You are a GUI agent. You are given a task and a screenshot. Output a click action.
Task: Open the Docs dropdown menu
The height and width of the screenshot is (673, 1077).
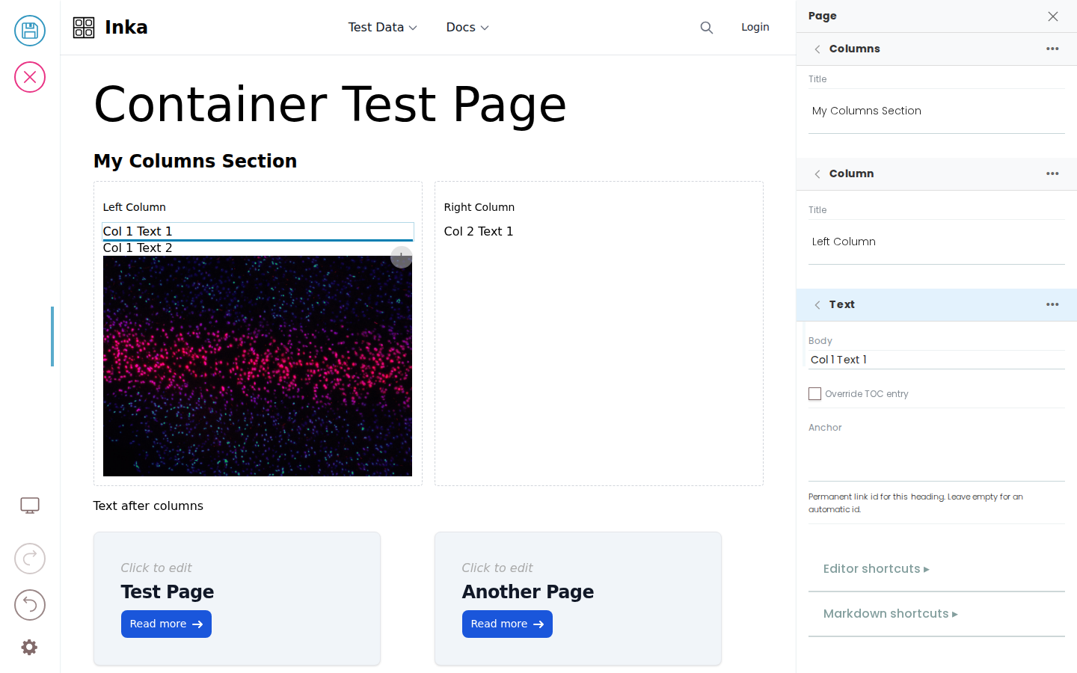tap(467, 28)
